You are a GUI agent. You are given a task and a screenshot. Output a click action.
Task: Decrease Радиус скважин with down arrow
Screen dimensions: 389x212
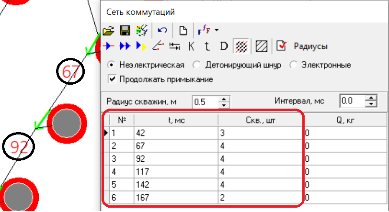click(224, 105)
